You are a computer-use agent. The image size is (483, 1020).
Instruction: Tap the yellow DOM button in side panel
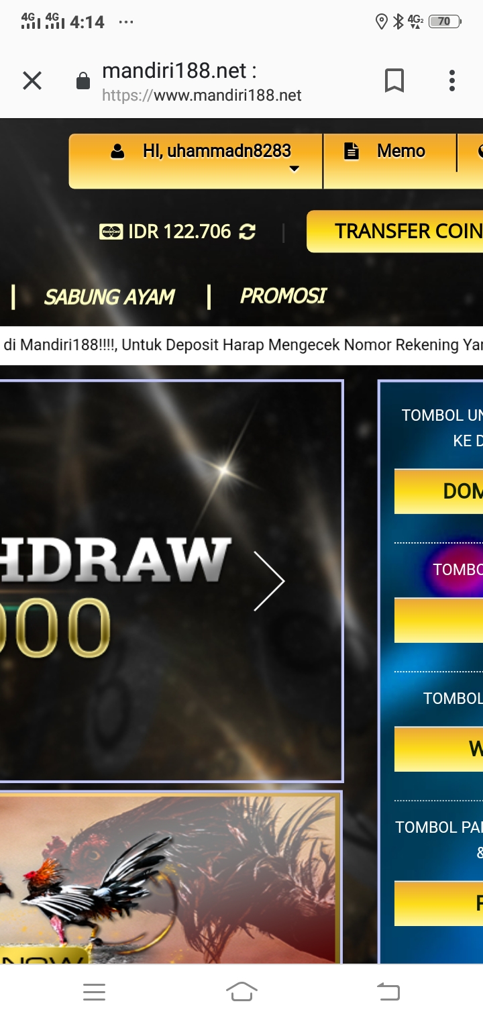439,491
